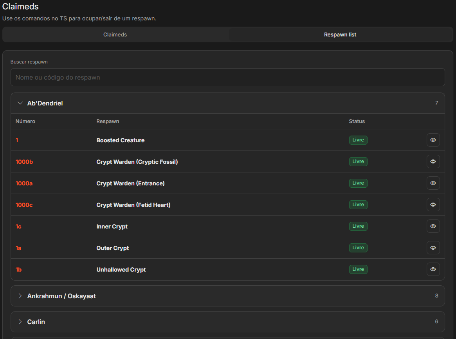The height and width of the screenshot is (339, 456).
Task: Click the Outer Crypt respawn name
Action: pyautogui.click(x=113, y=248)
